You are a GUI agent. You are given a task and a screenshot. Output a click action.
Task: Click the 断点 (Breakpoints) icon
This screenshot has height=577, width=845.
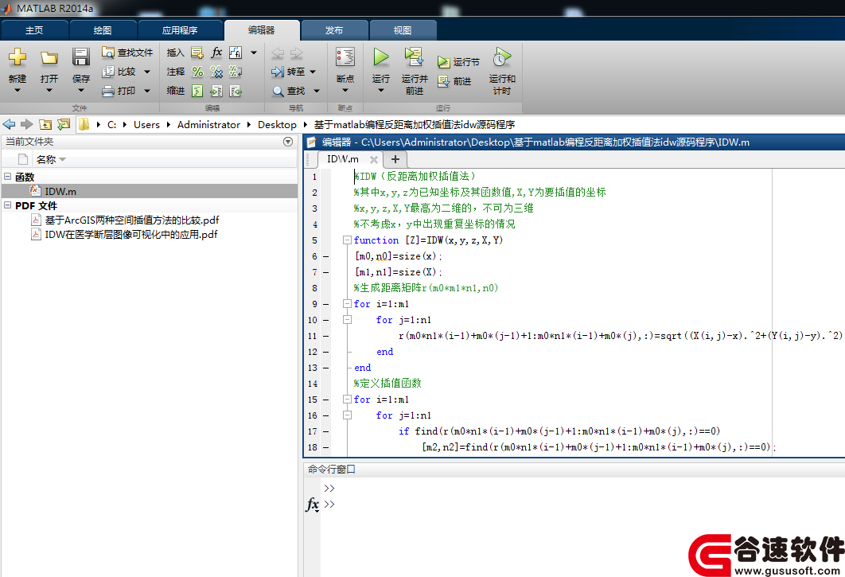[345, 57]
